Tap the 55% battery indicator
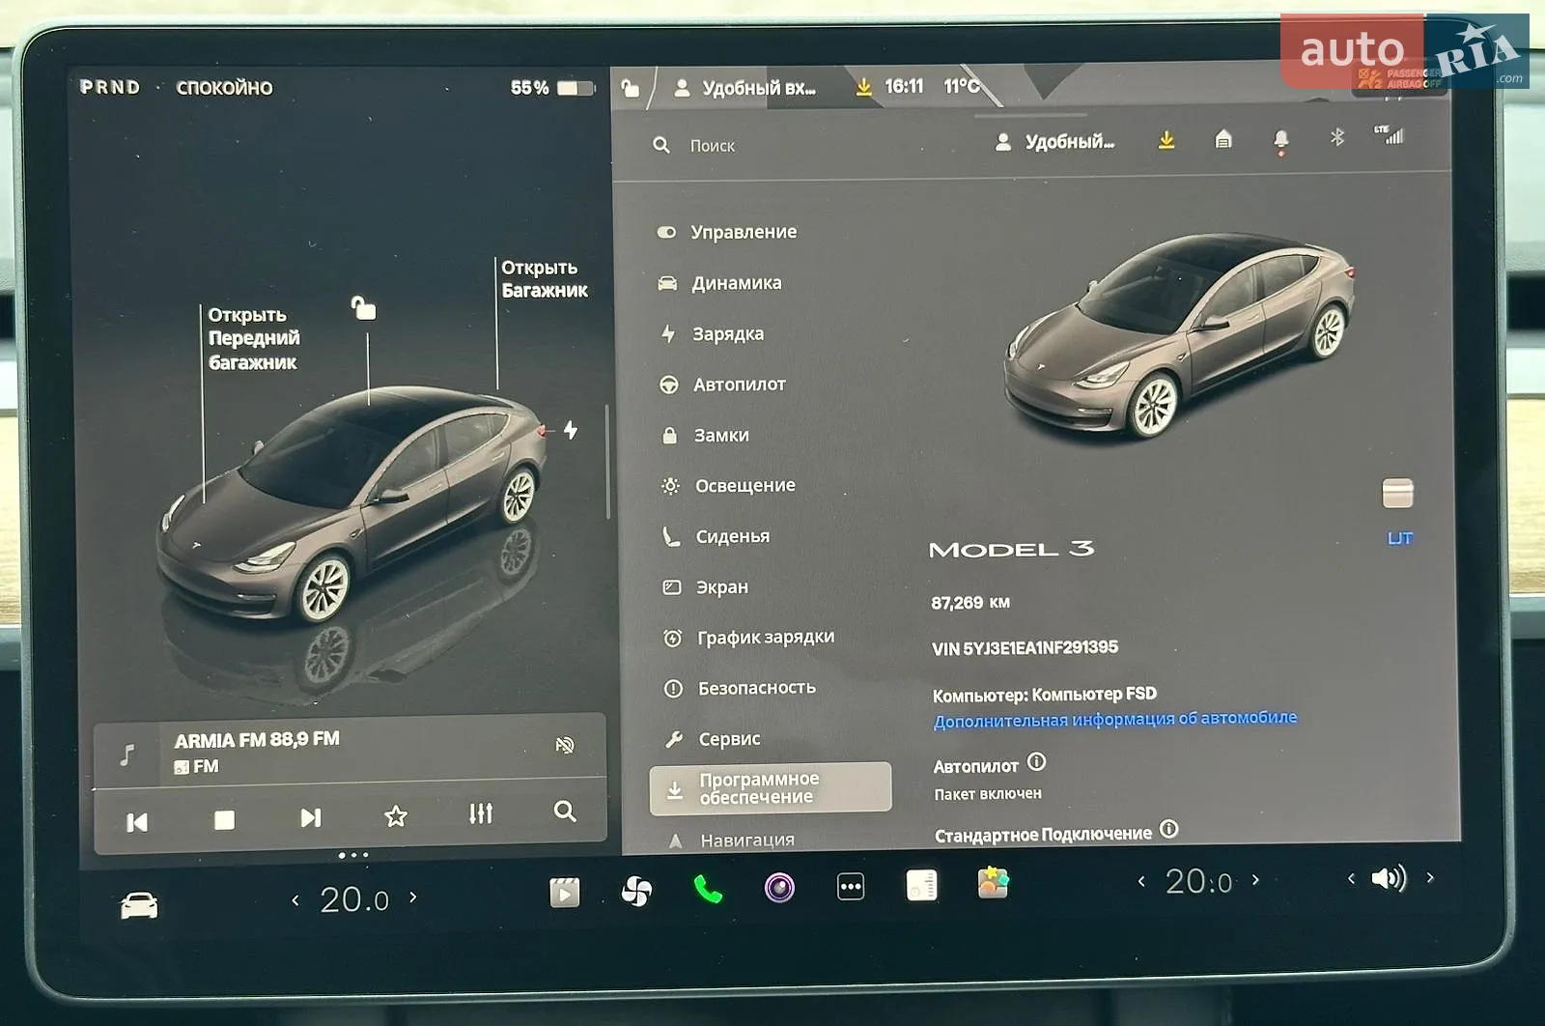This screenshot has height=1026, width=1545. tap(552, 88)
